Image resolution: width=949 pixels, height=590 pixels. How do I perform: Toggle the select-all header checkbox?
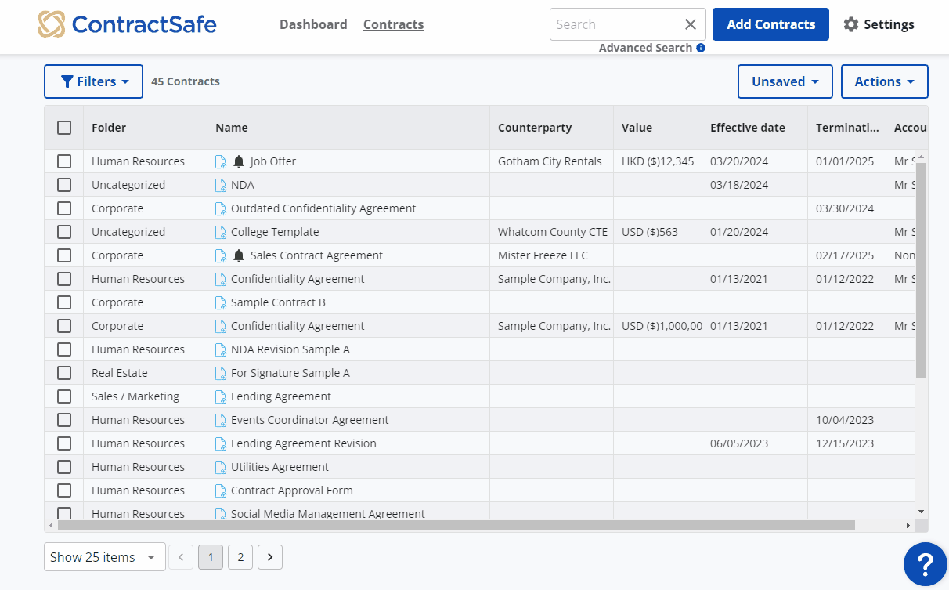[64, 128]
